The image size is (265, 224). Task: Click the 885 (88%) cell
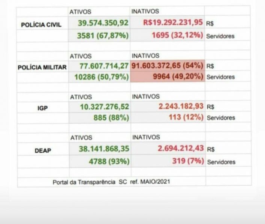[x=100, y=118]
